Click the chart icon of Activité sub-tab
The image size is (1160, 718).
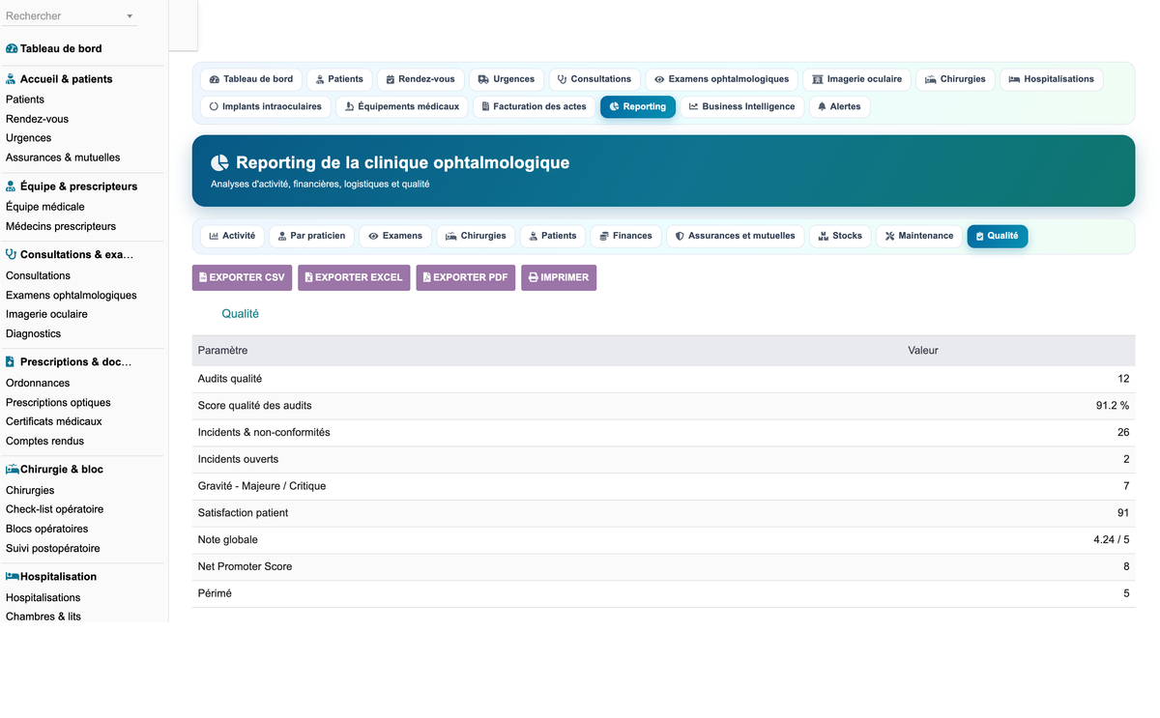point(214,236)
